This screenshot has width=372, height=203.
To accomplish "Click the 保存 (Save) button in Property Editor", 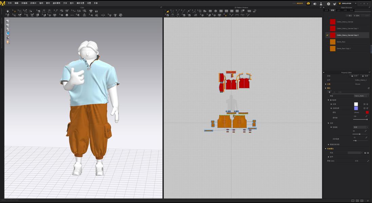I will coord(365,76).
